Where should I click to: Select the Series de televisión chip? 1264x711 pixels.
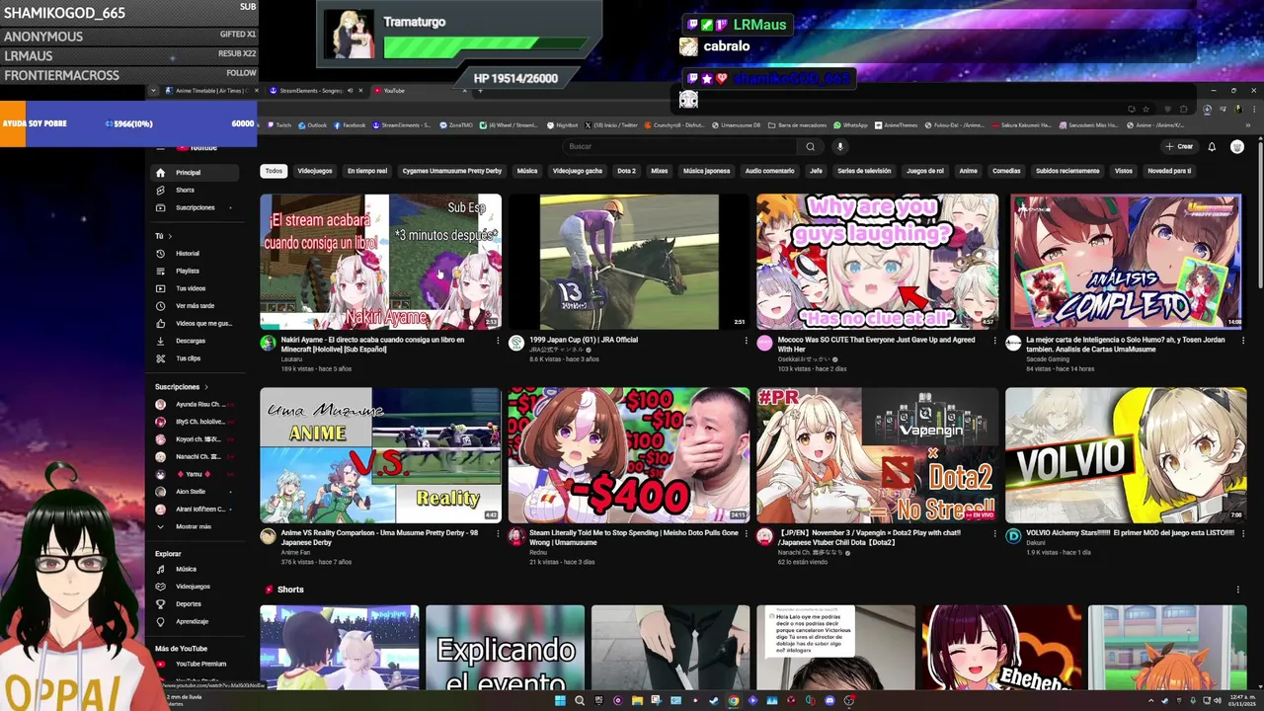(x=864, y=171)
